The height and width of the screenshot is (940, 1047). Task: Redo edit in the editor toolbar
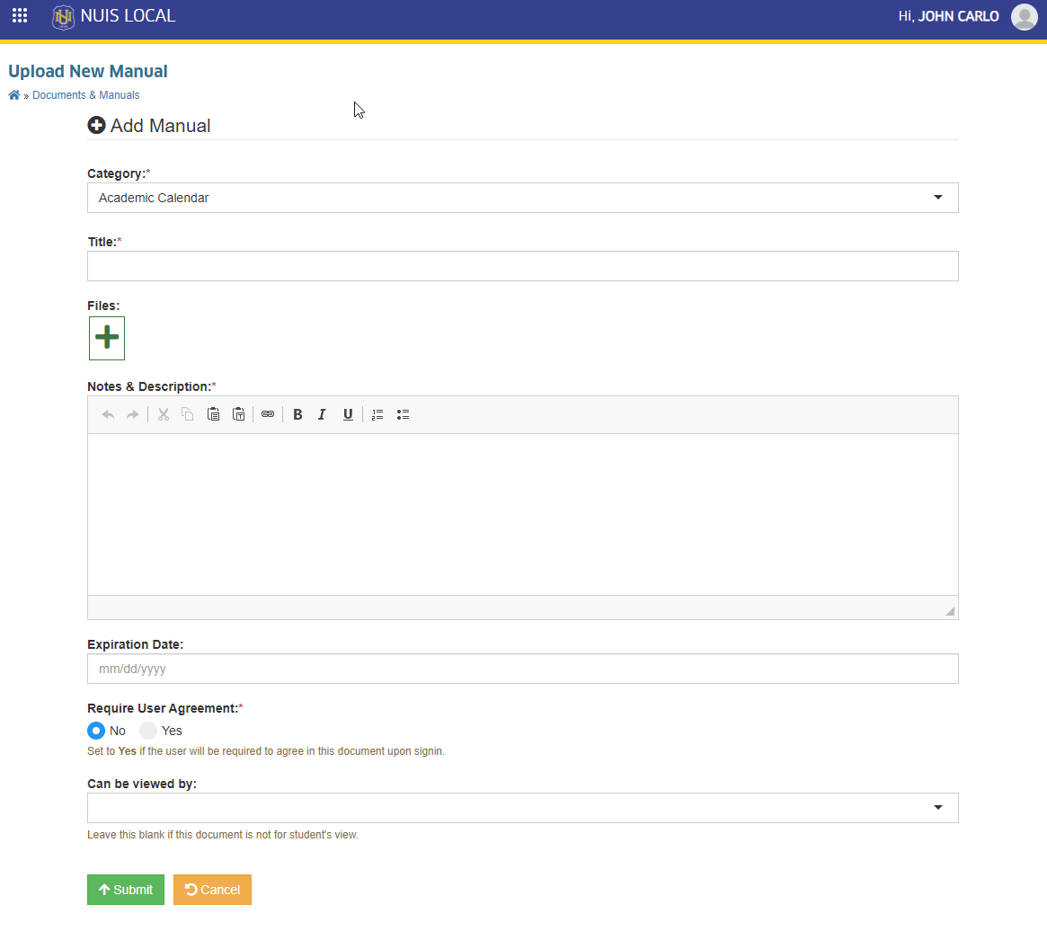(x=133, y=414)
